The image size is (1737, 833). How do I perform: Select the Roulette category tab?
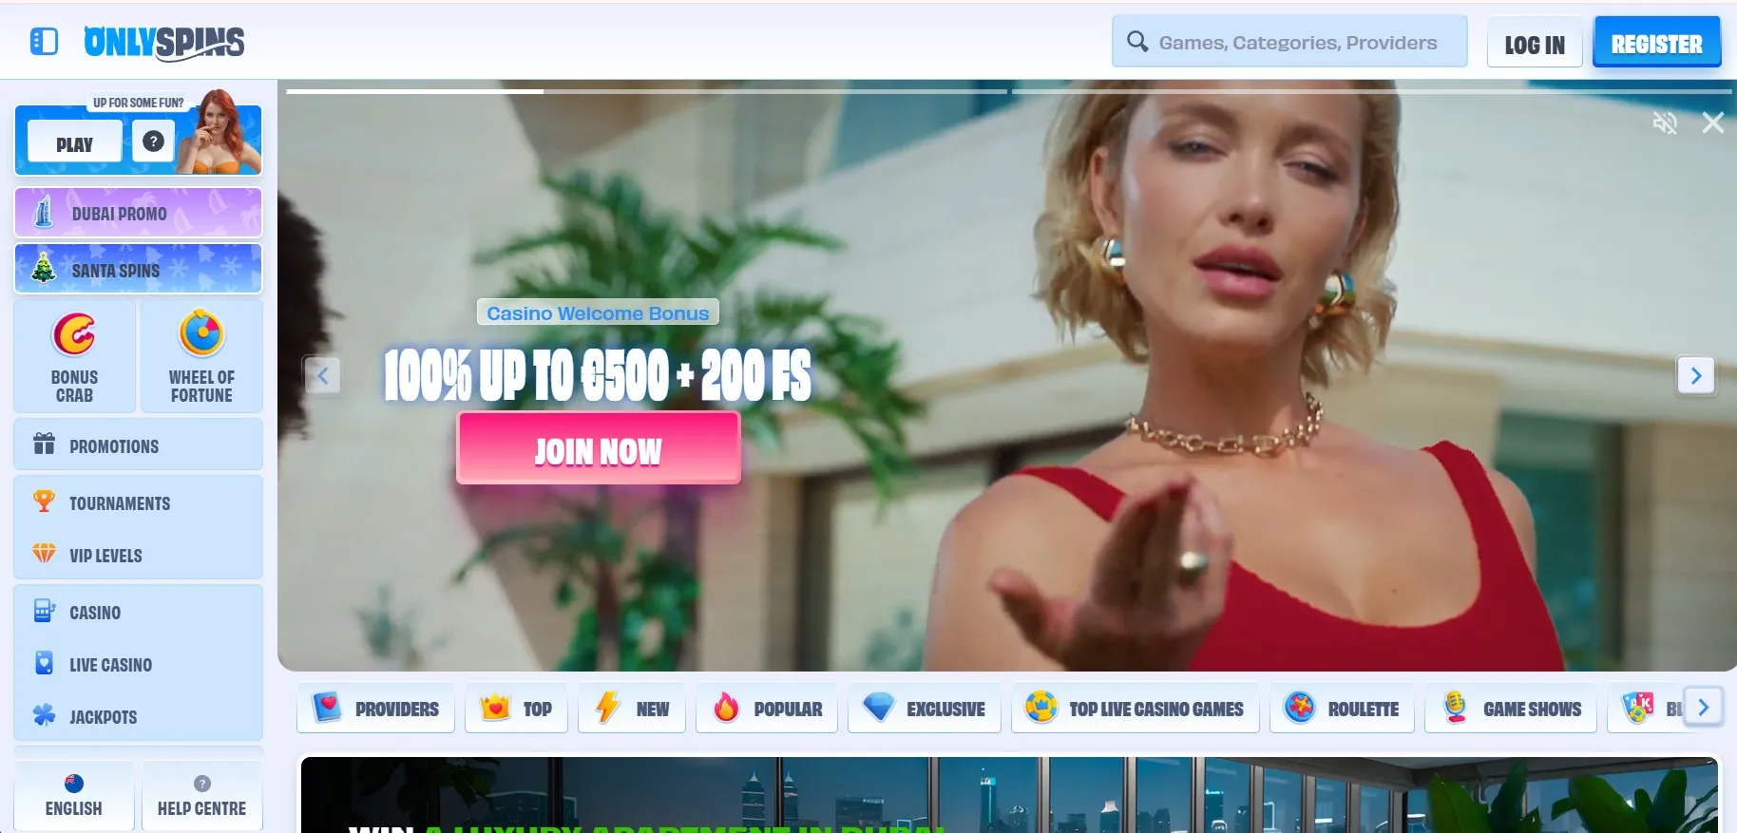(1342, 709)
